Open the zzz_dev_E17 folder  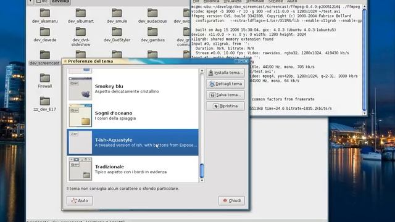coord(45,104)
